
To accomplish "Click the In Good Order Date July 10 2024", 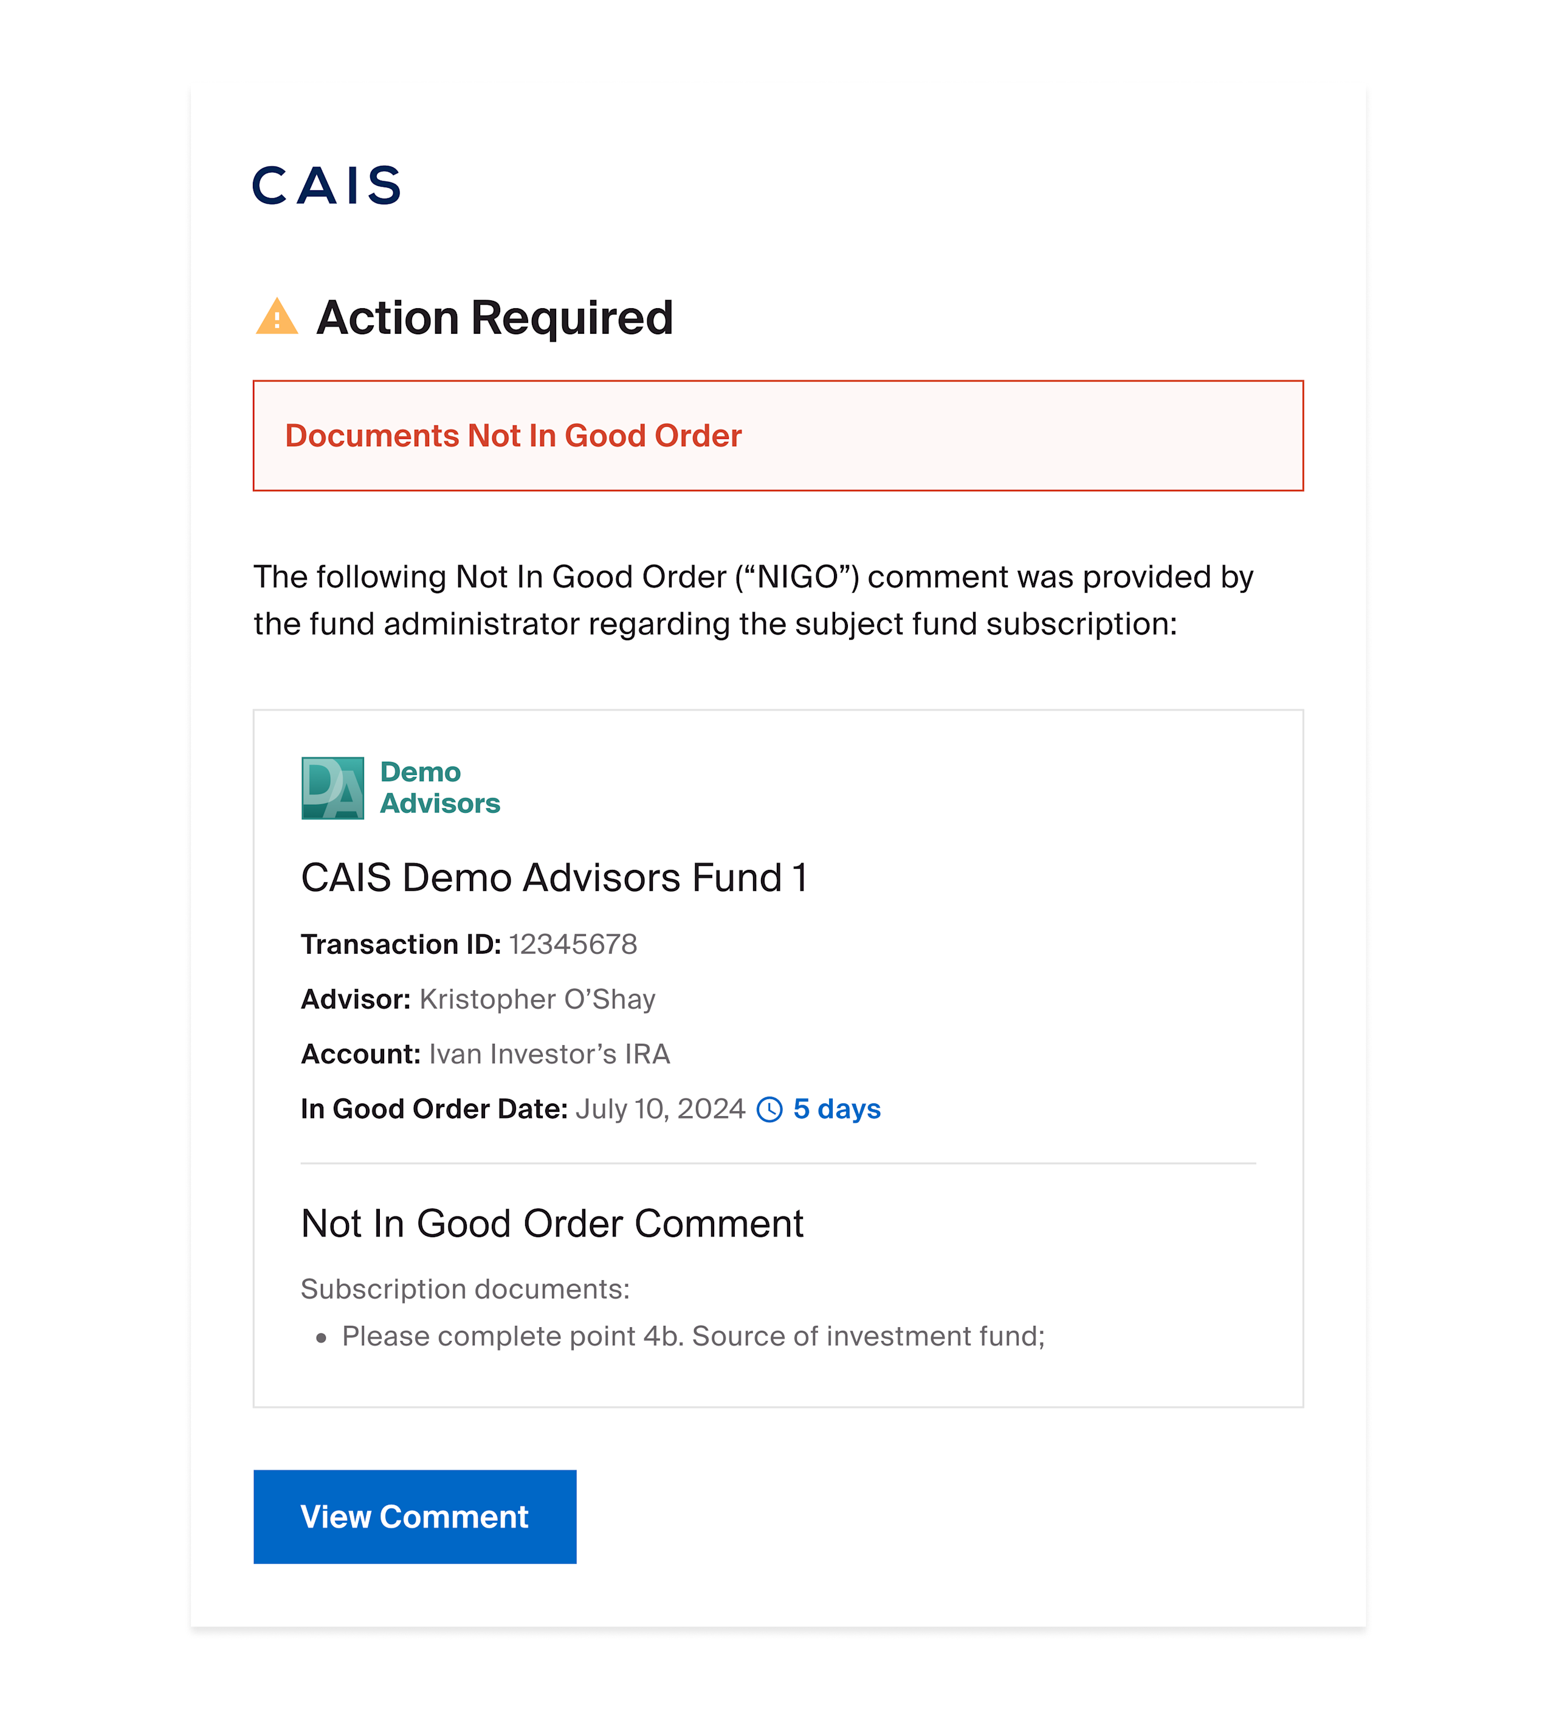I will coord(658,1109).
